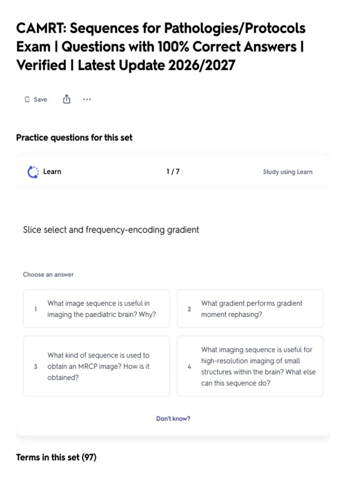Select answer about MRCP image sequence
This screenshot has height=490, width=346.
(x=97, y=366)
